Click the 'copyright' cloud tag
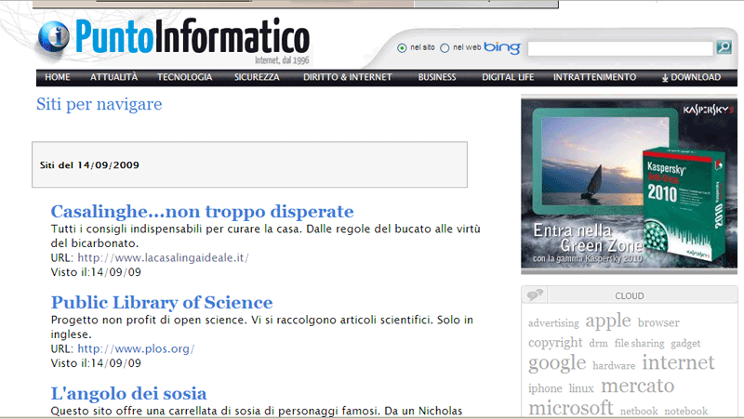This screenshot has height=419, width=744. (x=555, y=343)
